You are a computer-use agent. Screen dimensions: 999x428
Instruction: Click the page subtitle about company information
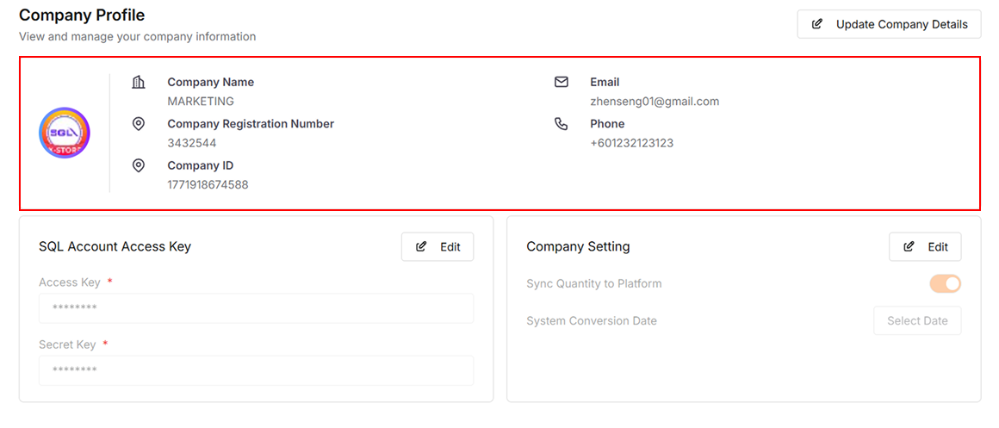138,37
